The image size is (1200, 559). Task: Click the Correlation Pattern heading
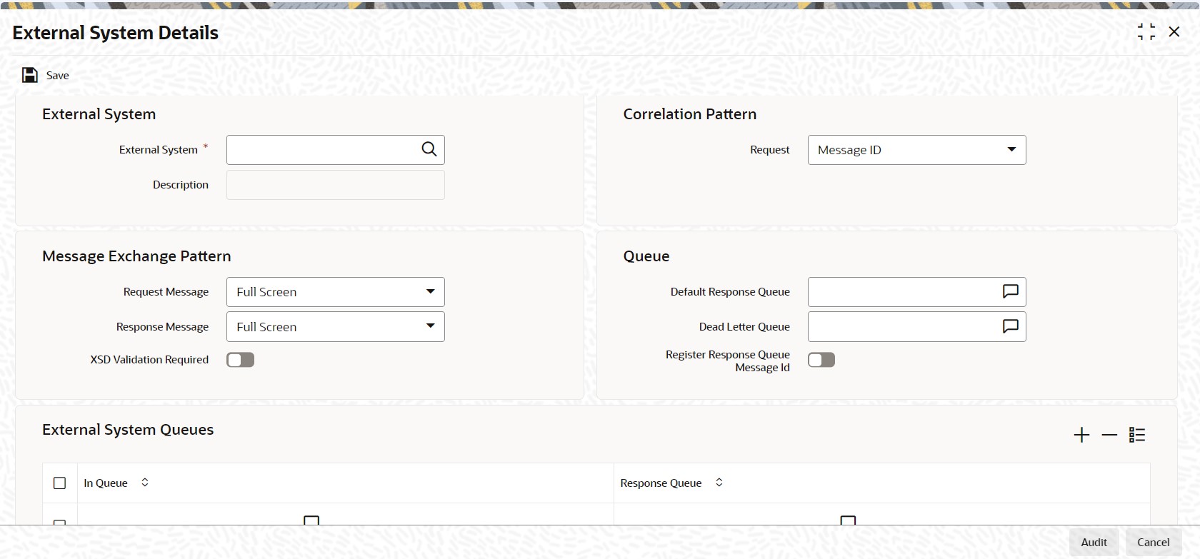coord(689,114)
